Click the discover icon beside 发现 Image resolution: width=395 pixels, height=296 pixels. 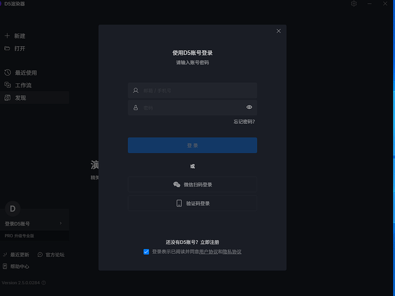(x=8, y=98)
